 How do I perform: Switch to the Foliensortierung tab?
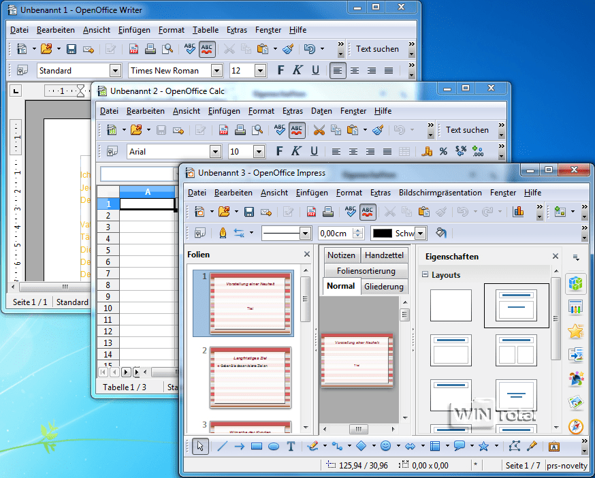tap(366, 271)
